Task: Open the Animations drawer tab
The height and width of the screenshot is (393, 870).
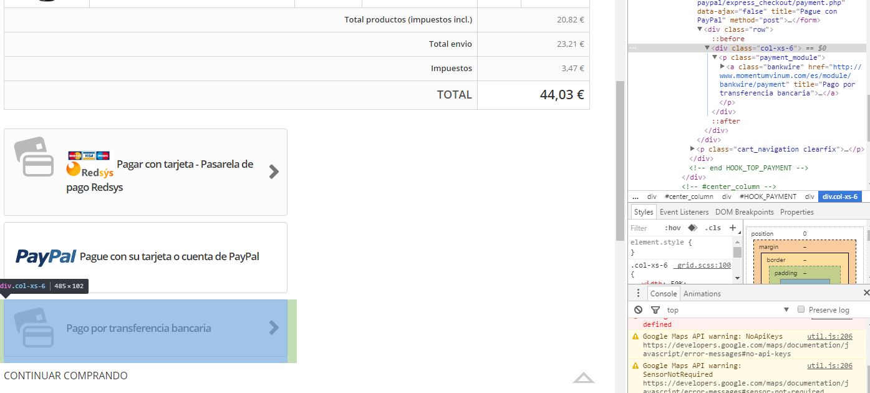Action: 702,294
